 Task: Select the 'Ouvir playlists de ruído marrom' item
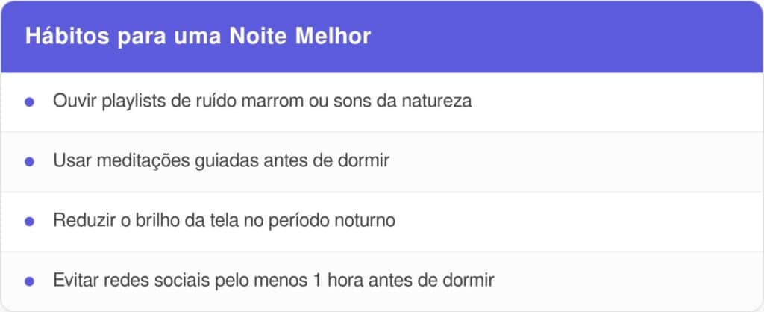262,102
